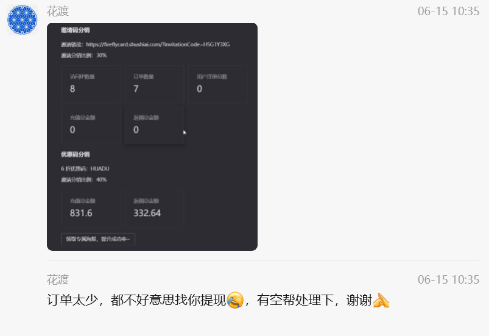This screenshot has height=336, width=489.
Task: Click the invitation link with invitationCode=HSG1Y3XG
Action: click(x=158, y=44)
